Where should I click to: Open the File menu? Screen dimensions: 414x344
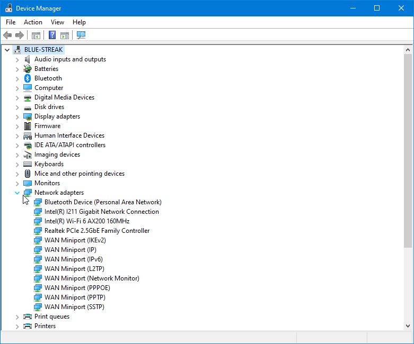click(11, 22)
